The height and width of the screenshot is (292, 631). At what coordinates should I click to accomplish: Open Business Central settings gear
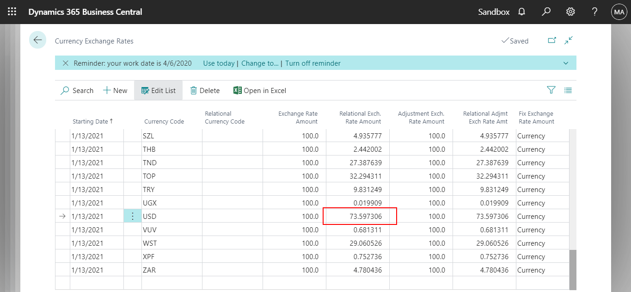click(x=570, y=12)
